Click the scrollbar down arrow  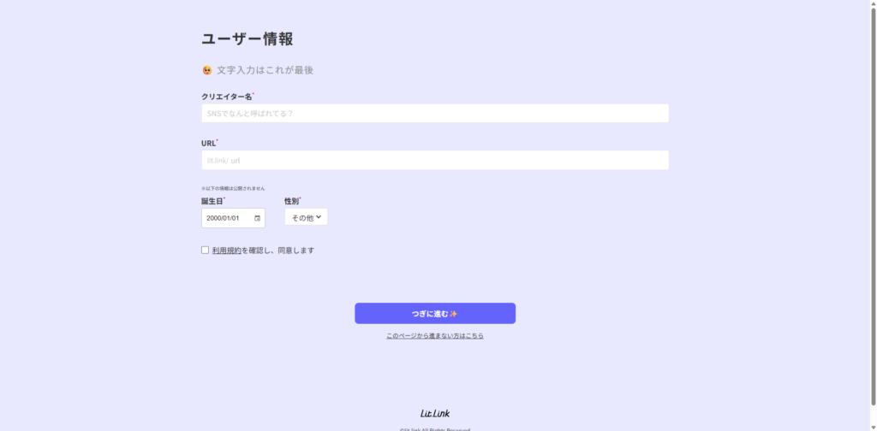872,426
